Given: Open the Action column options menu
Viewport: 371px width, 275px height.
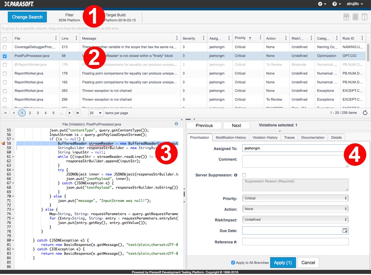Looking at the screenshot, I should click(x=286, y=38).
